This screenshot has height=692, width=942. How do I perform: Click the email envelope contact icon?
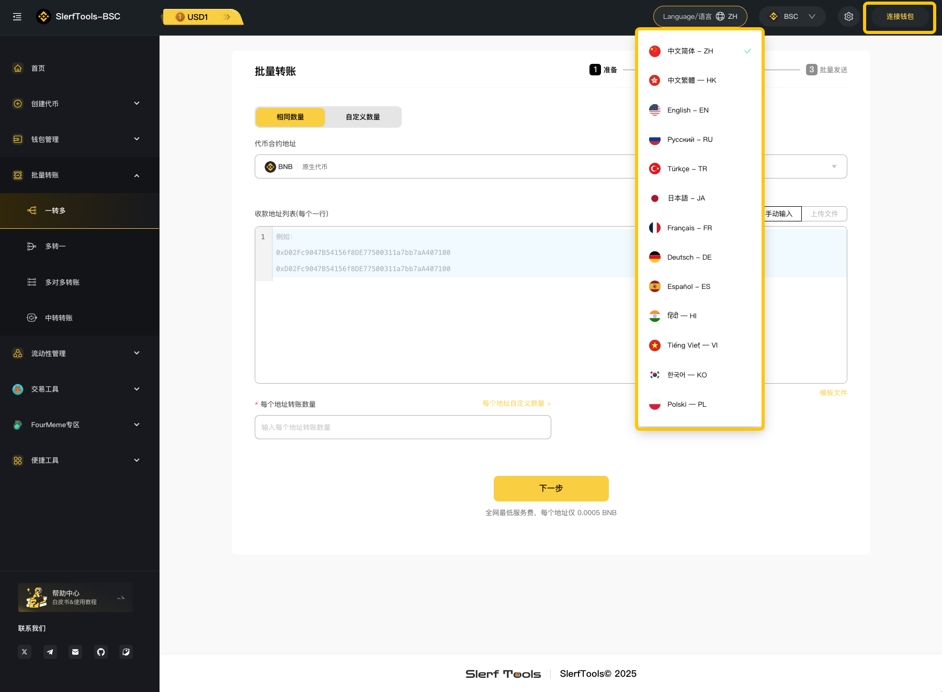(x=75, y=652)
